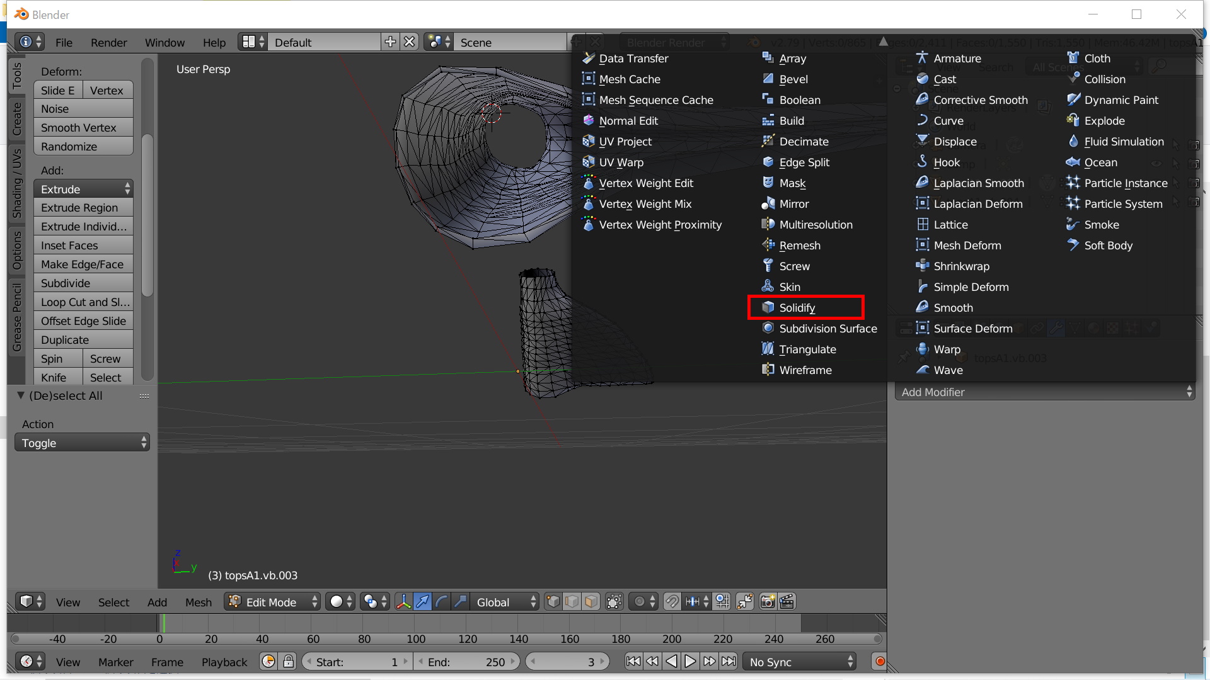Toggle the timeline frame range lock
Image resolution: width=1210 pixels, height=680 pixels.
point(288,662)
